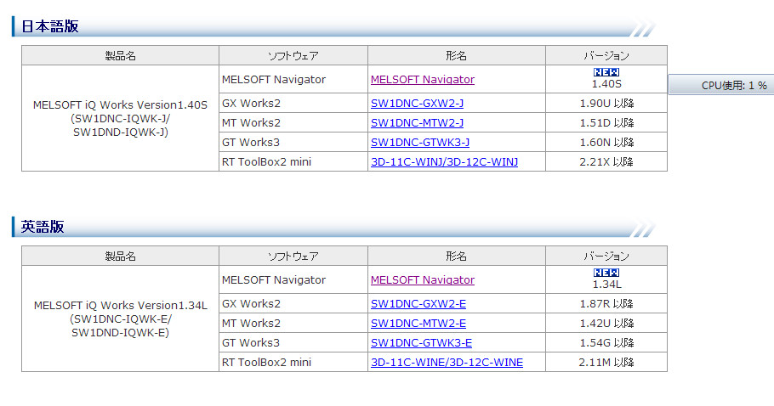Click the 1.90U 以降 version cell
The width and height of the screenshot is (774, 406).
pos(606,104)
